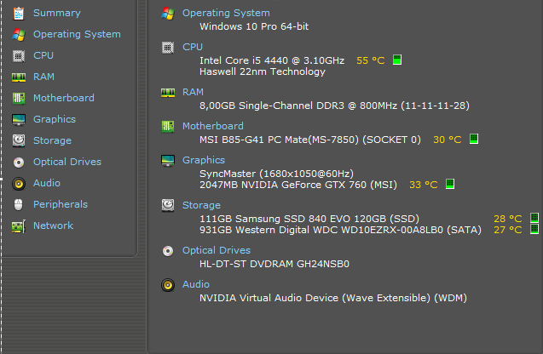The height and width of the screenshot is (354, 543).
Task: Click the Motherboard heading in summary panel
Action: [x=212, y=126]
